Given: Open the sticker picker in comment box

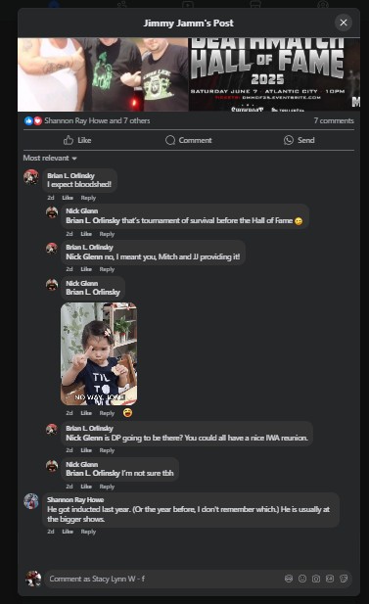Looking at the screenshot, I should [344, 579].
